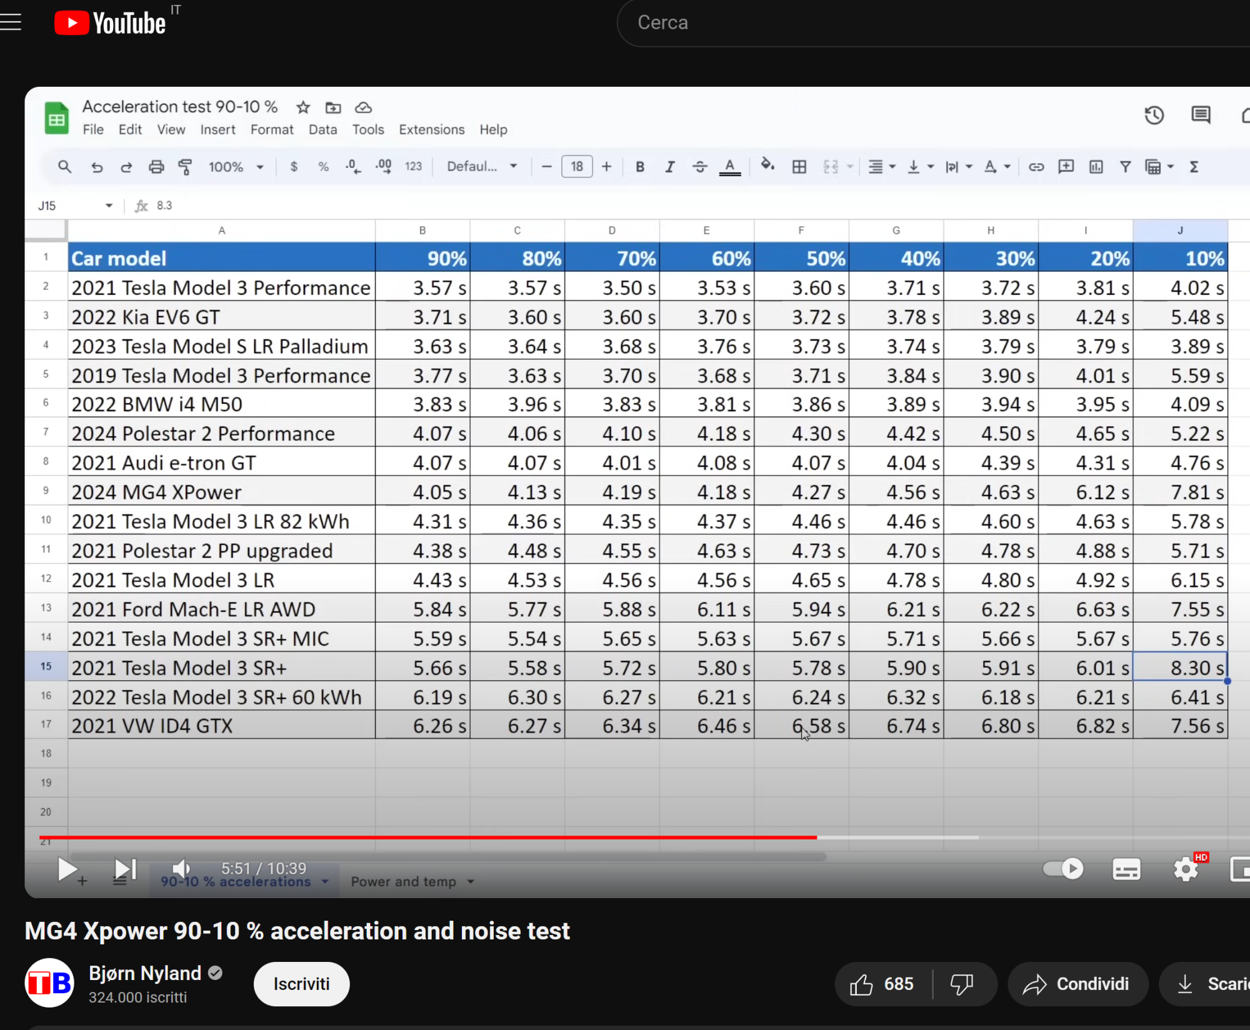
Task: Like the video with 685 likes
Action: tap(882, 984)
